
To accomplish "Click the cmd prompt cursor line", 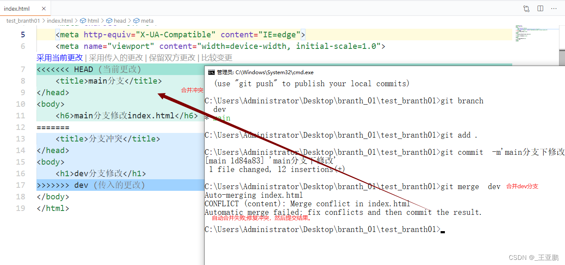I will (x=325, y=229).
